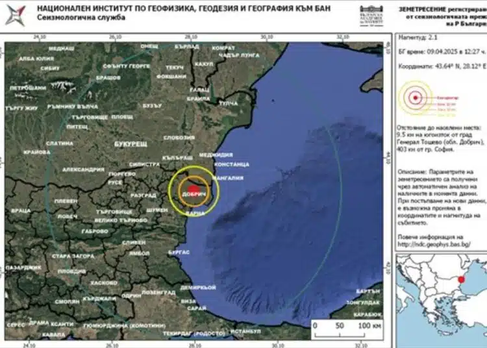The width and height of the screenshot is (487, 348).
Task: Click the ВАРНА city label
Action: pos(195,213)
